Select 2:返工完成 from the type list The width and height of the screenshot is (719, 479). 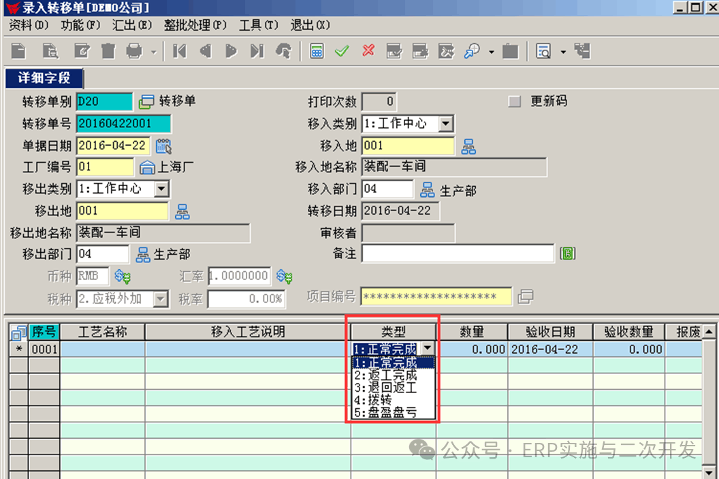click(385, 375)
